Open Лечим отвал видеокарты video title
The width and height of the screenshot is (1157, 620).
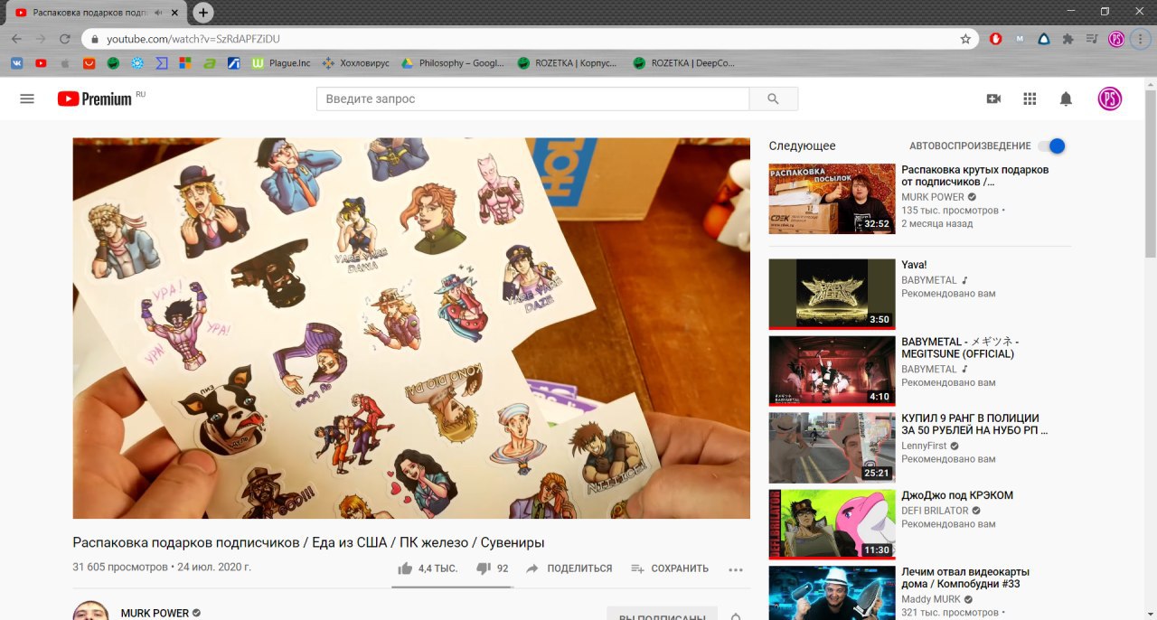(x=965, y=578)
